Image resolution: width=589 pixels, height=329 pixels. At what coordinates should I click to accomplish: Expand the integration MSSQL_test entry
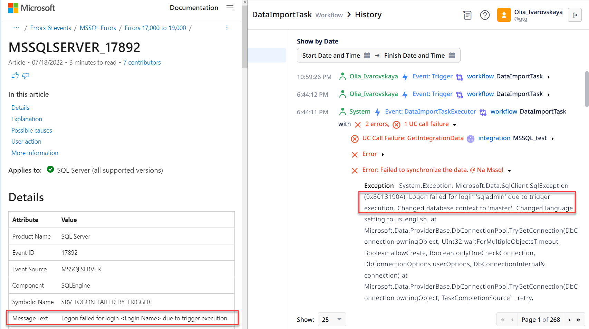click(x=552, y=139)
